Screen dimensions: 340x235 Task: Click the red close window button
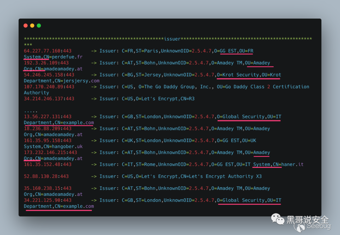click(x=25, y=25)
